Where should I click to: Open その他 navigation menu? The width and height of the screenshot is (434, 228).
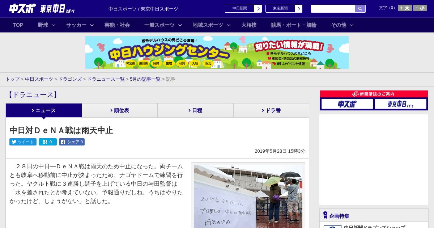[339, 25]
